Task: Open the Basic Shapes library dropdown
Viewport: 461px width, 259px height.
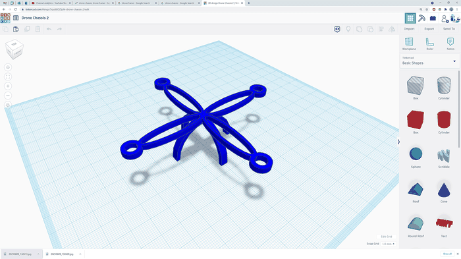Action: [429, 61]
